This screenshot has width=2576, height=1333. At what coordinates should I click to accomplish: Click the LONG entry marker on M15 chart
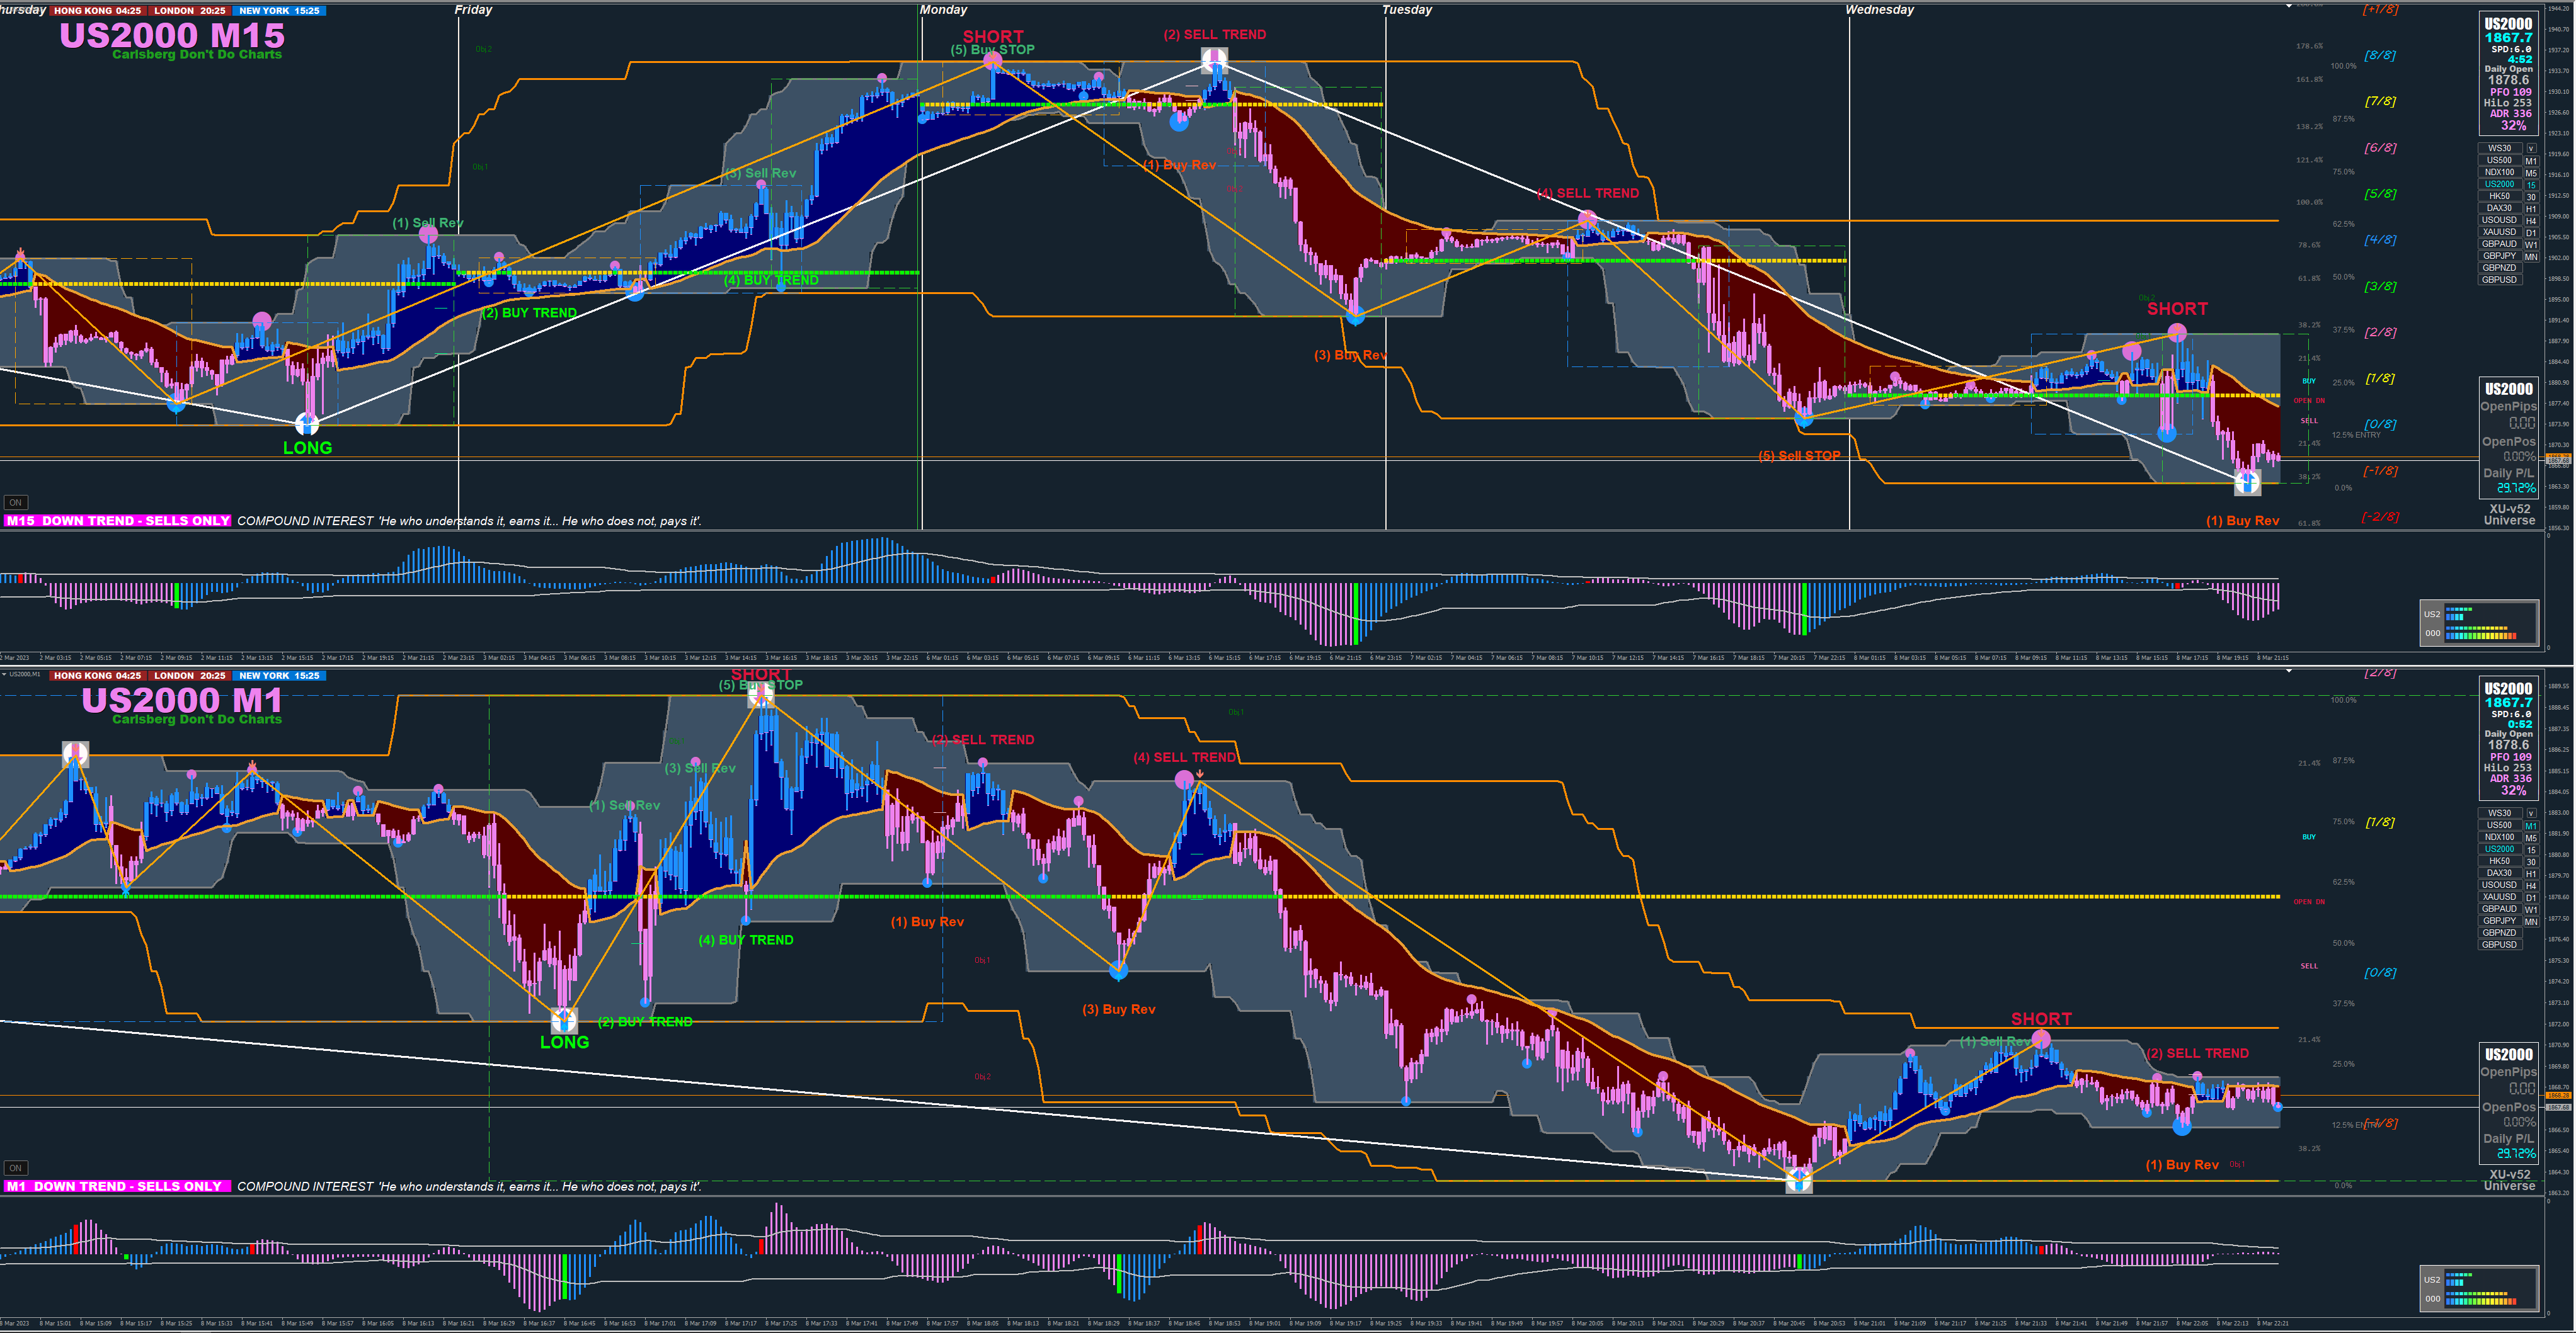pyautogui.click(x=307, y=424)
